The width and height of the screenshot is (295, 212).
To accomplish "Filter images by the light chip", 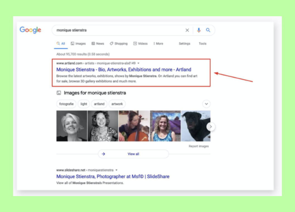I will pyautogui.click(x=84, y=104).
